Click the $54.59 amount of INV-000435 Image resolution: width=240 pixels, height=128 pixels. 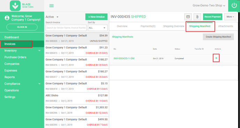point(104,35)
